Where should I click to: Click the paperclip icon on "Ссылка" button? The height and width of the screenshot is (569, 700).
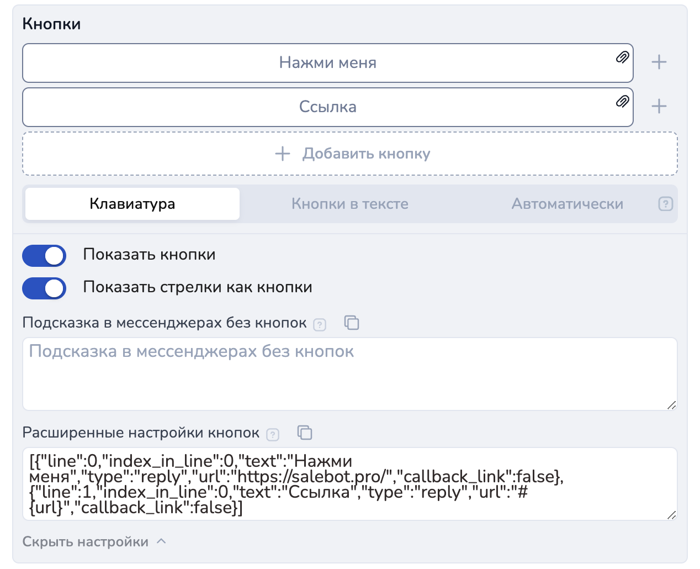click(622, 102)
